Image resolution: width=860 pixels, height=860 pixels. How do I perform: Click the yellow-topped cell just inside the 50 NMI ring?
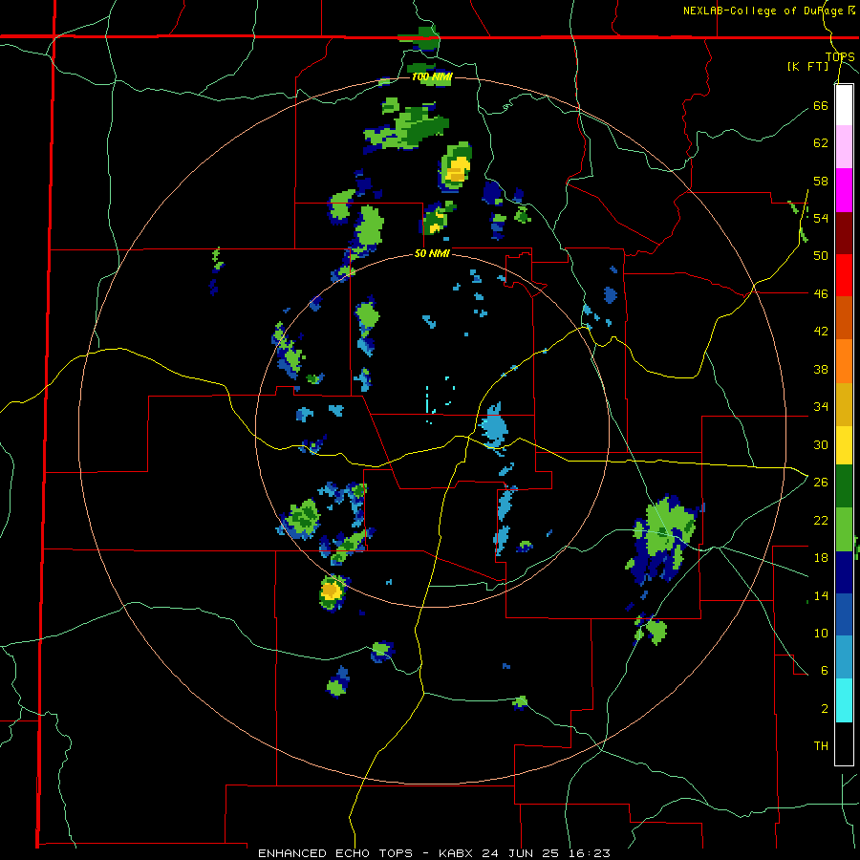pos(332,591)
